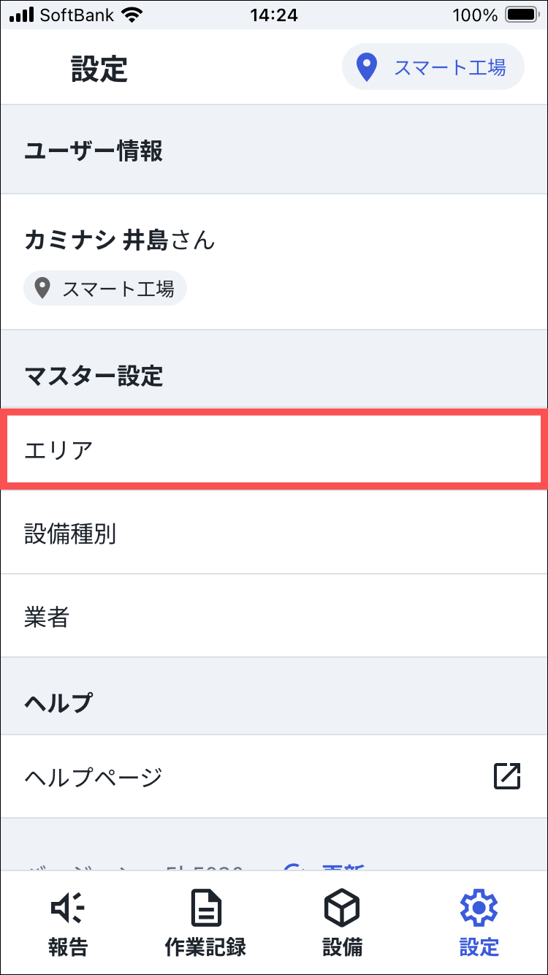548x975 pixels.
Task: Tap the external link icon beside ヘルプページ
Action: click(x=506, y=776)
